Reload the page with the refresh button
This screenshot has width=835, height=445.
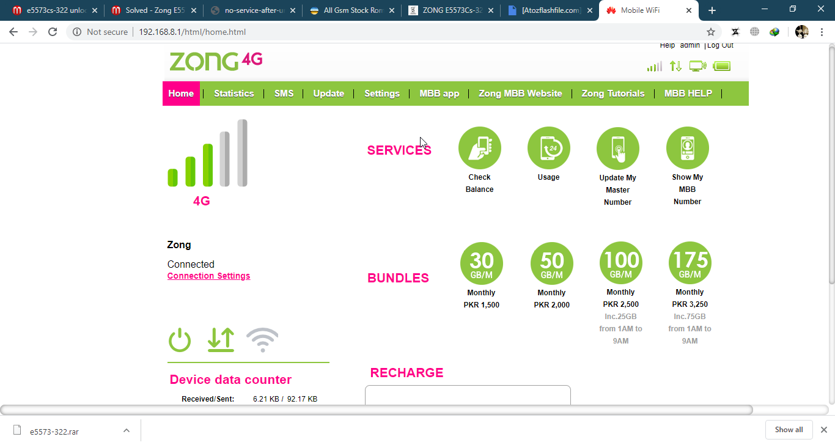(53, 32)
